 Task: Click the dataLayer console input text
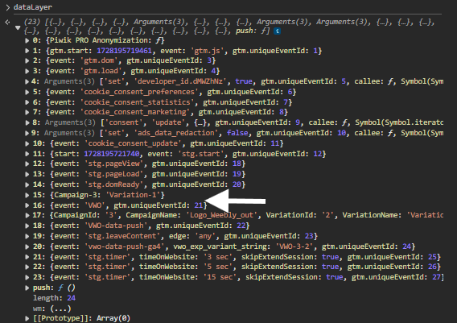click(x=33, y=7)
